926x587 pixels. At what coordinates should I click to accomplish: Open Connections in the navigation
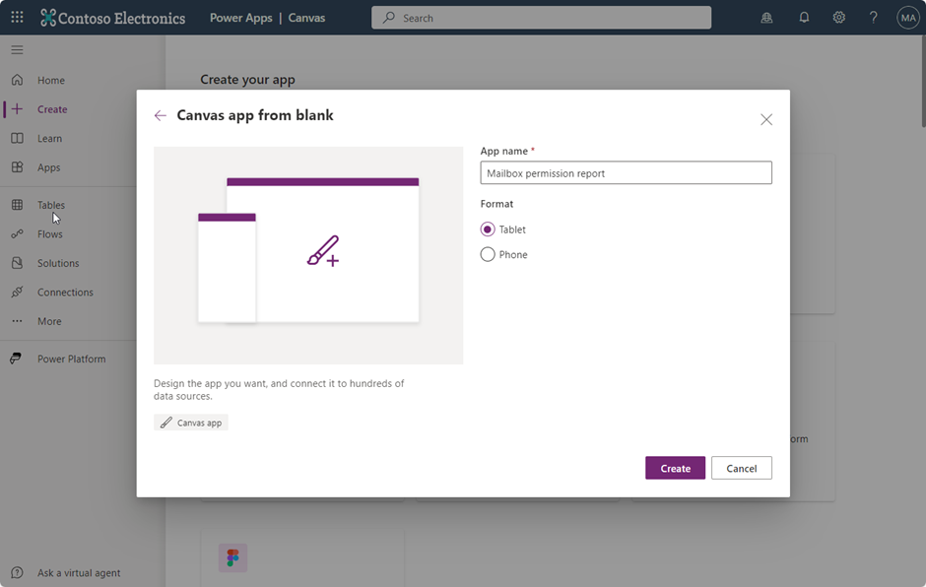click(x=66, y=293)
